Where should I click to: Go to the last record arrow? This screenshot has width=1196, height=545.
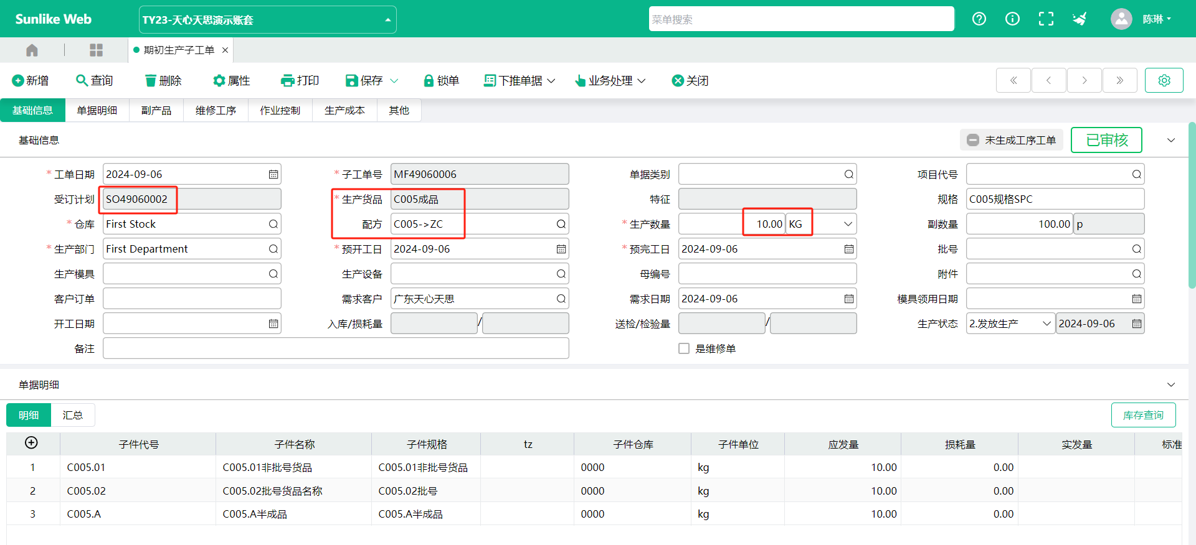click(1119, 80)
